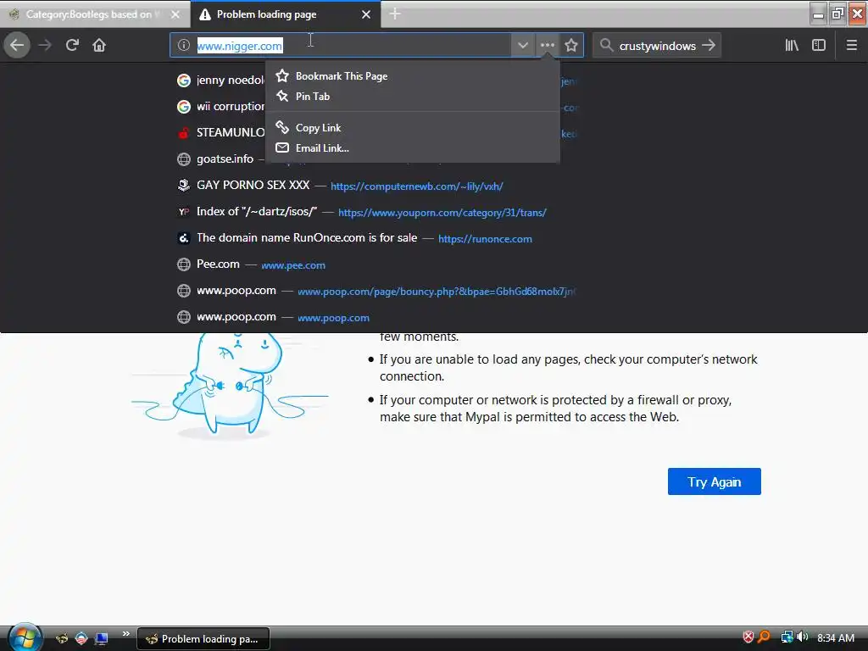Screen dimensions: 868x651
Task: Select the RunOnce.com for sale suggestion
Action: (x=376, y=238)
